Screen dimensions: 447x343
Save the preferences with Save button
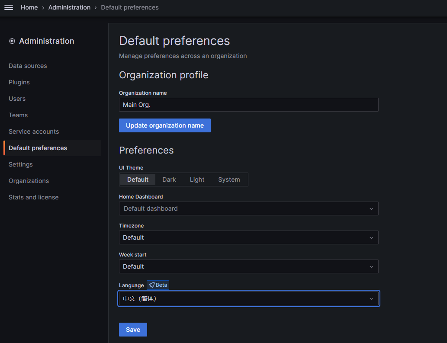pyautogui.click(x=133, y=330)
